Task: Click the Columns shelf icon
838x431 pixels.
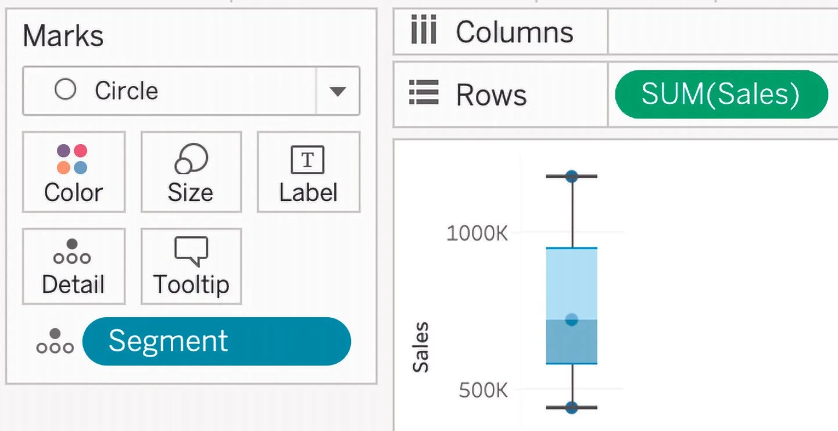Action: [x=424, y=31]
